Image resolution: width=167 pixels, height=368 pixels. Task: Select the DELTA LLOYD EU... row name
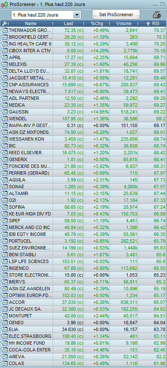[29, 71]
